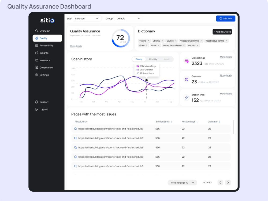Expand the Rows per page dropdown
Image resolution: width=268 pixels, height=201 pixels.
(x=182, y=183)
